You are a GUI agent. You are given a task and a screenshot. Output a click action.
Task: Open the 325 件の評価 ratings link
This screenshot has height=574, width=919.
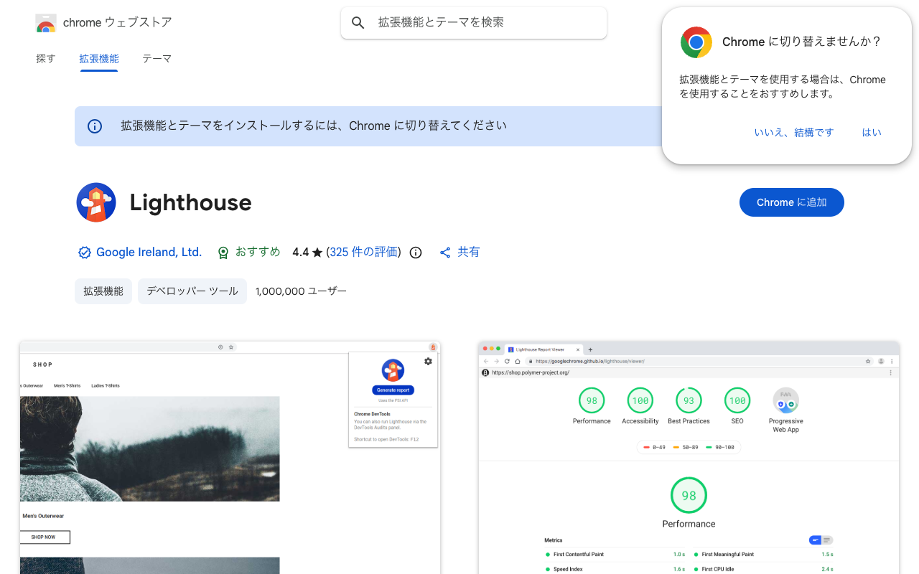(x=363, y=252)
